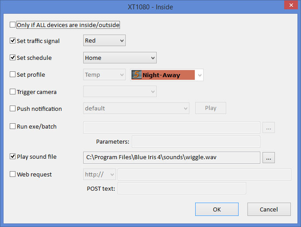
Task: Check the Run exe/batch option
Action: 12,126
